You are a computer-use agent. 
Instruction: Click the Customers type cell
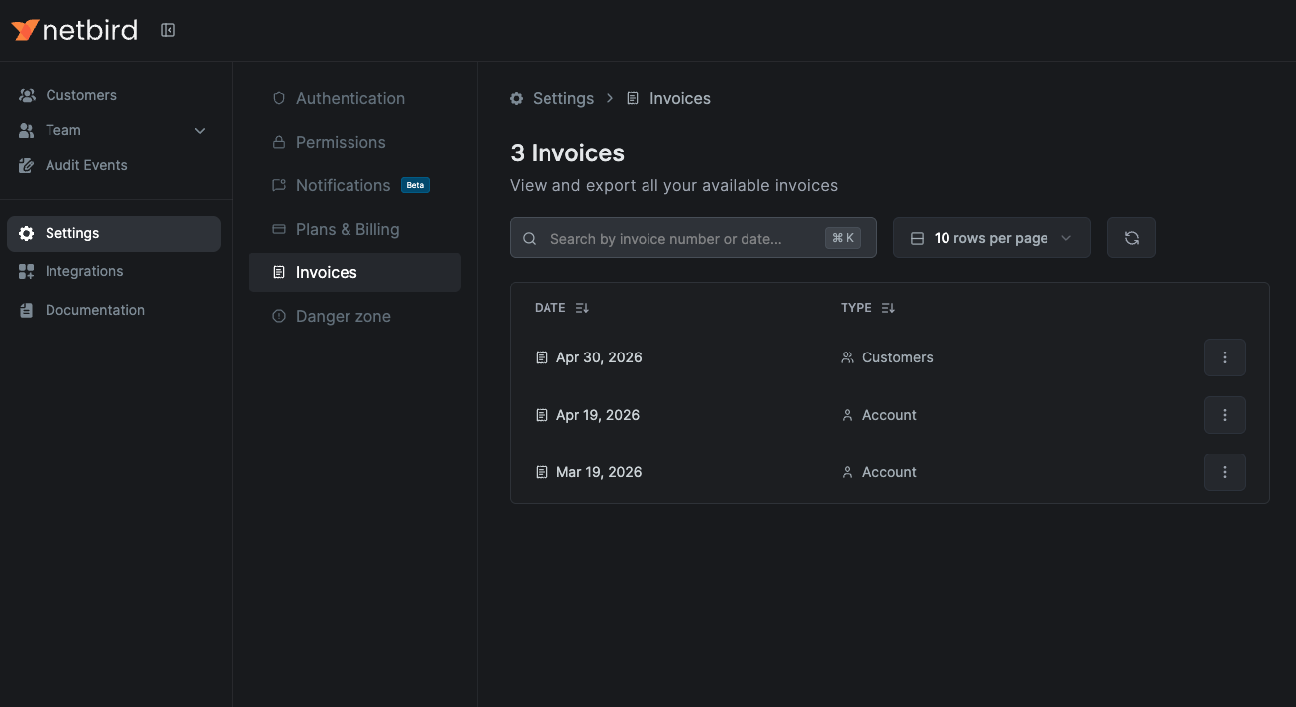coord(887,357)
